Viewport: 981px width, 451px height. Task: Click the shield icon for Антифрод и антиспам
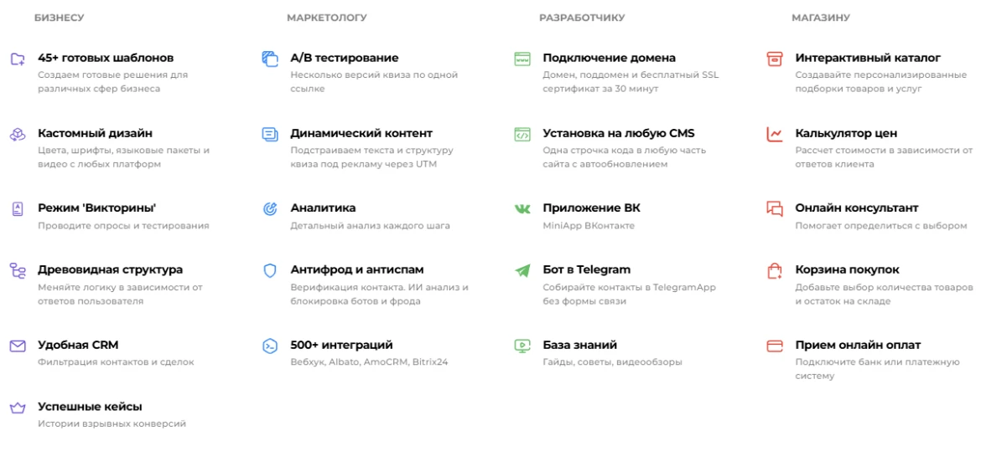pyautogui.click(x=270, y=270)
